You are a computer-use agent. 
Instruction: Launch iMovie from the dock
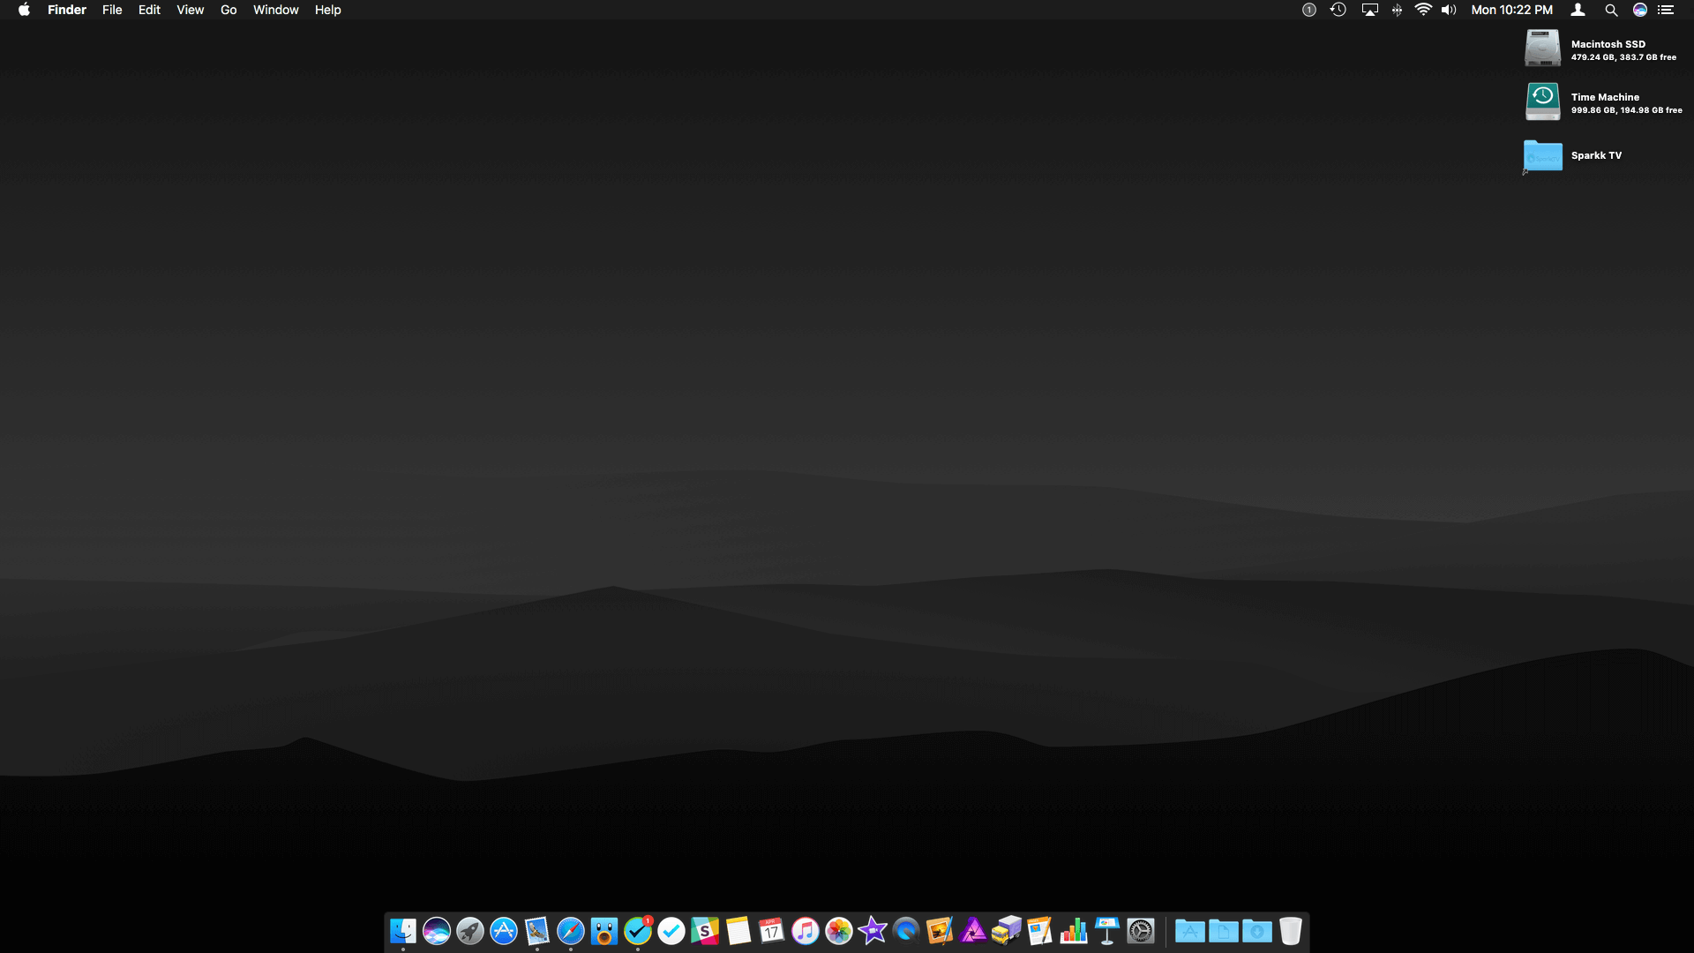(873, 931)
